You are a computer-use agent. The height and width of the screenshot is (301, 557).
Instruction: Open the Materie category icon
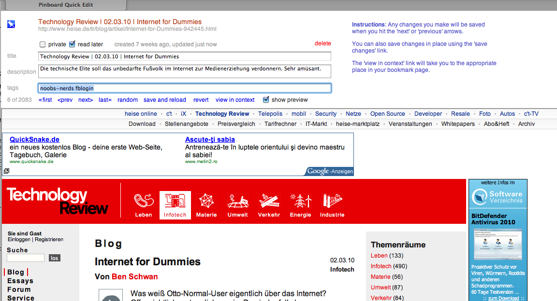[206, 205]
